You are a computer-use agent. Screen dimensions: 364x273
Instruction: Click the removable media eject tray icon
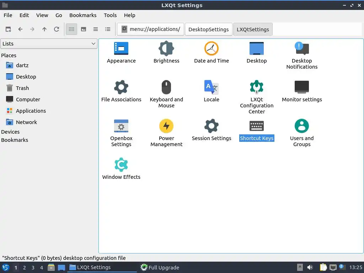pos(300,267)
